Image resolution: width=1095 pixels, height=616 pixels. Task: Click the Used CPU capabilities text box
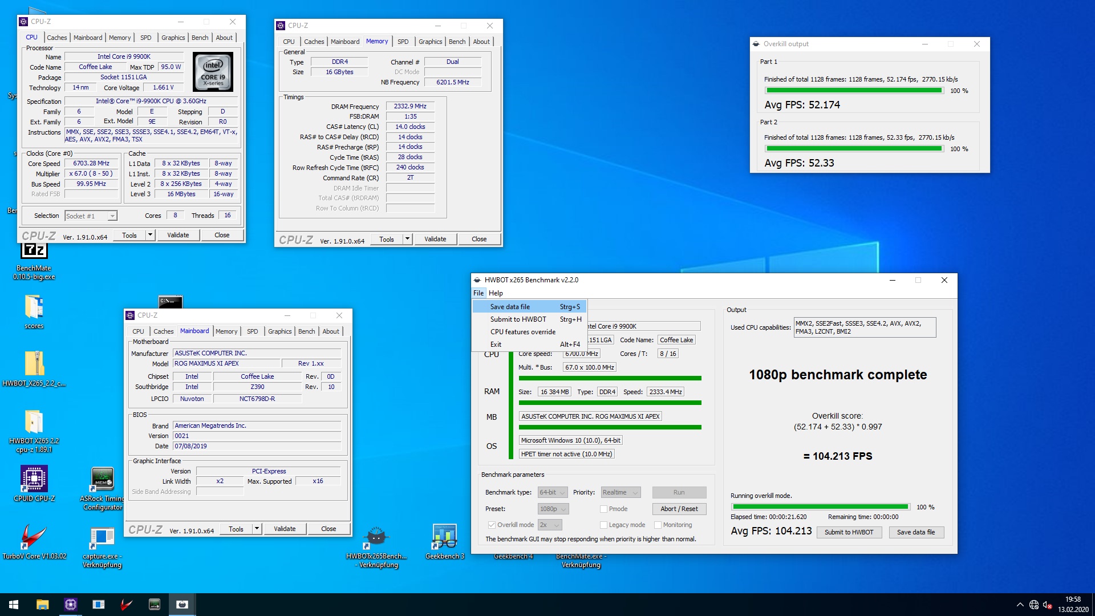point(865,327)
